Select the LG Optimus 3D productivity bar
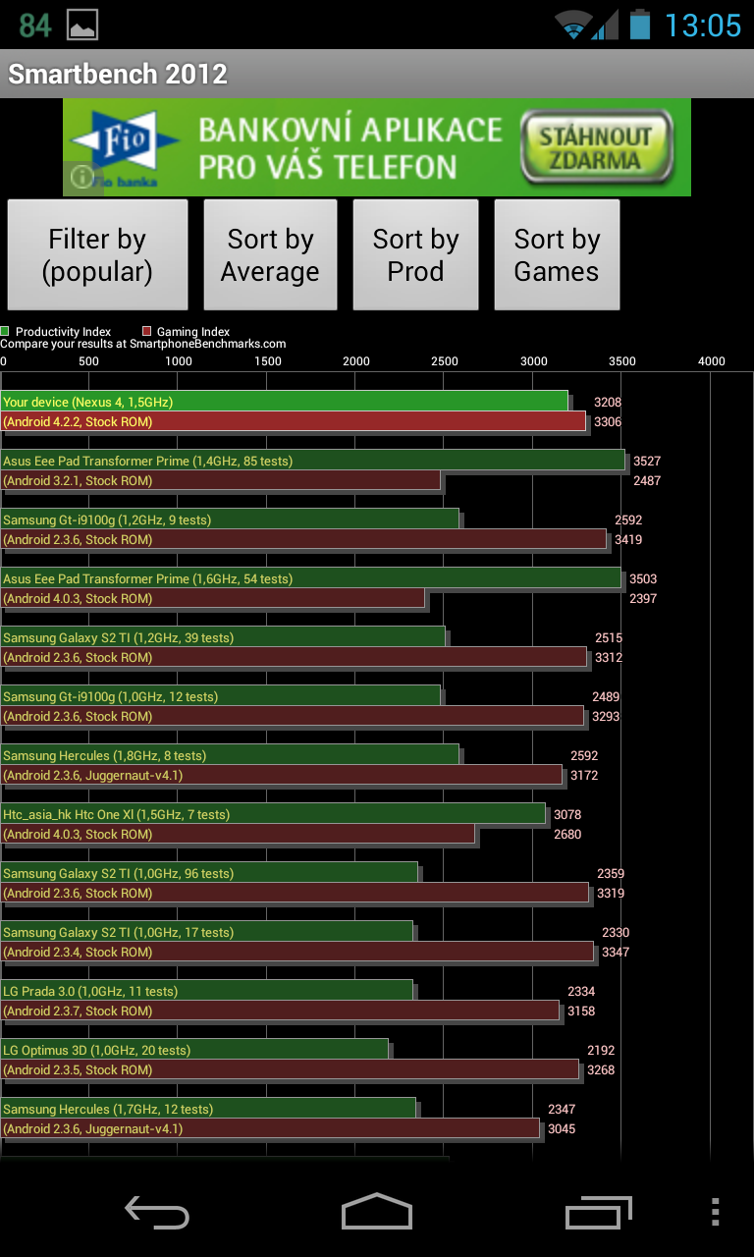The image size is (754, 1257). [x=194, y=1050]
